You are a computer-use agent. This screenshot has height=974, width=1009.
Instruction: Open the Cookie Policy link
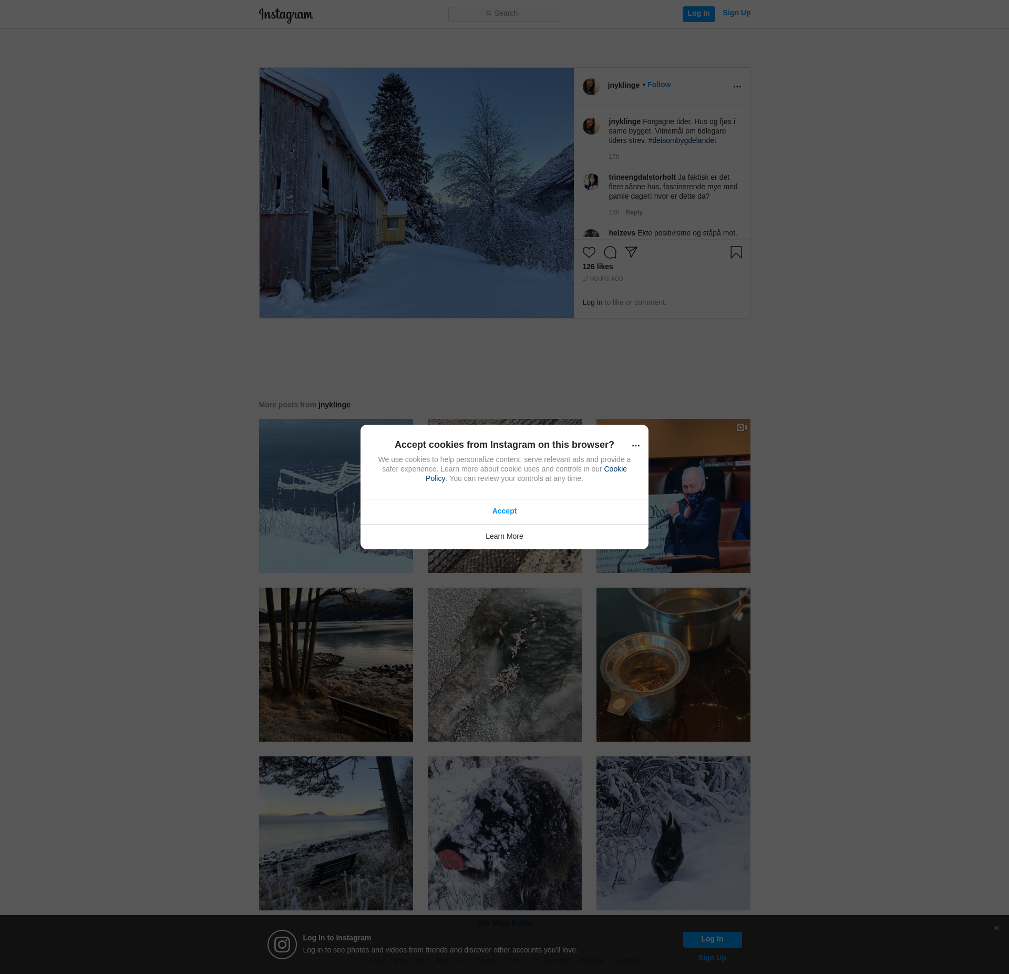(x=615, y=469)
